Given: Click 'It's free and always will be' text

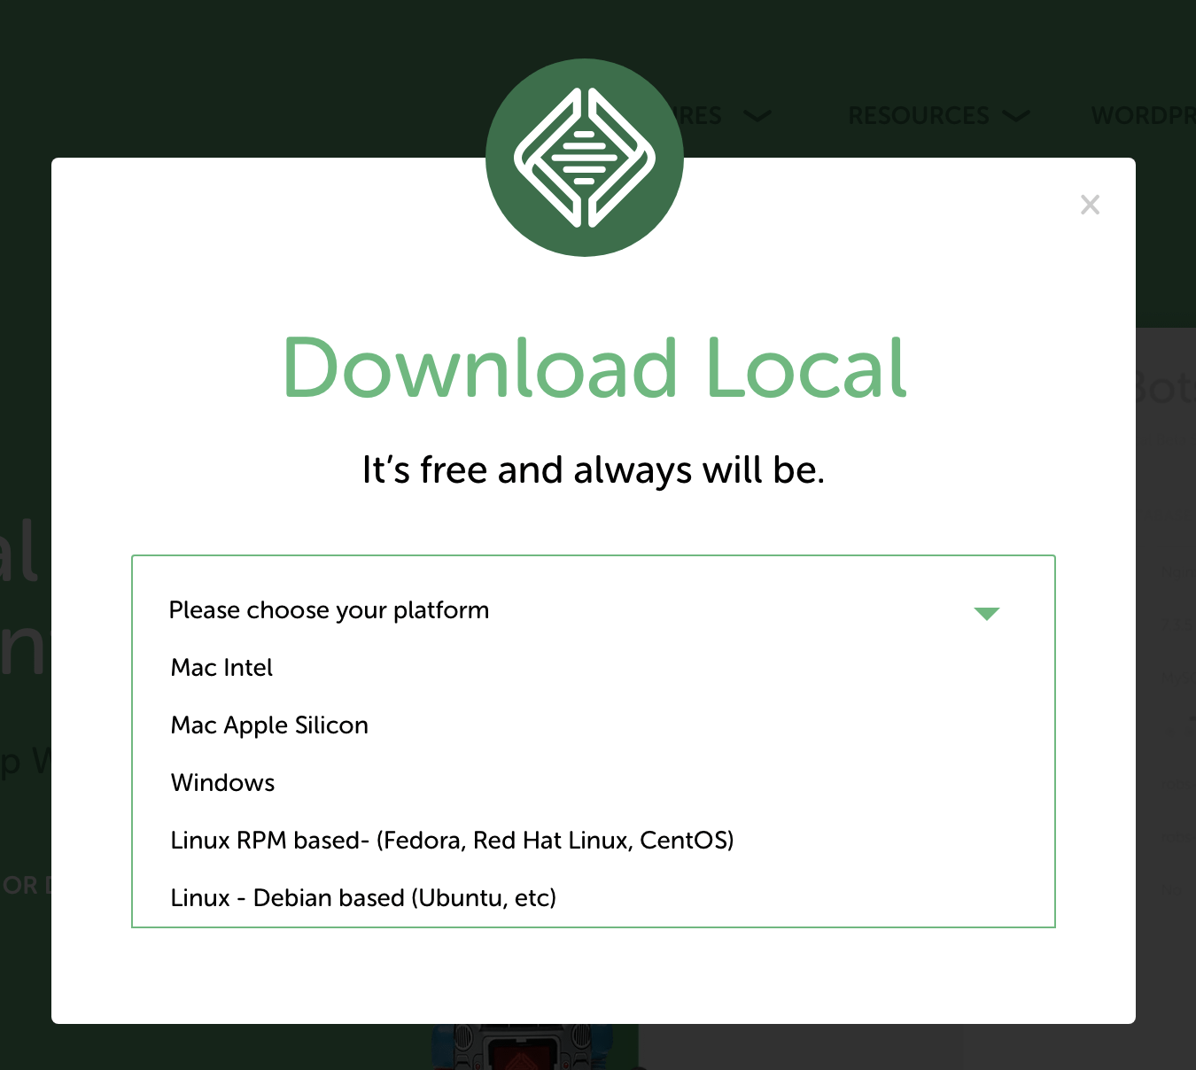Looking at the screenshot, I should click(x=594, y=470).
